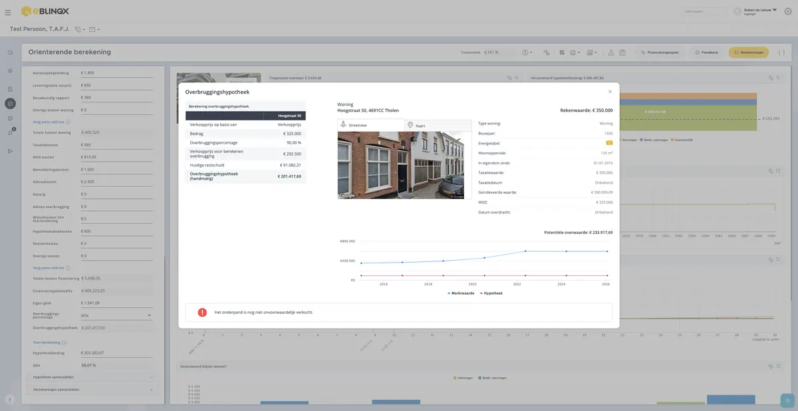Click the energielabel badge in property details
Image resolution: width=798 pixels, height=411 pixels.
coord(609,143)
